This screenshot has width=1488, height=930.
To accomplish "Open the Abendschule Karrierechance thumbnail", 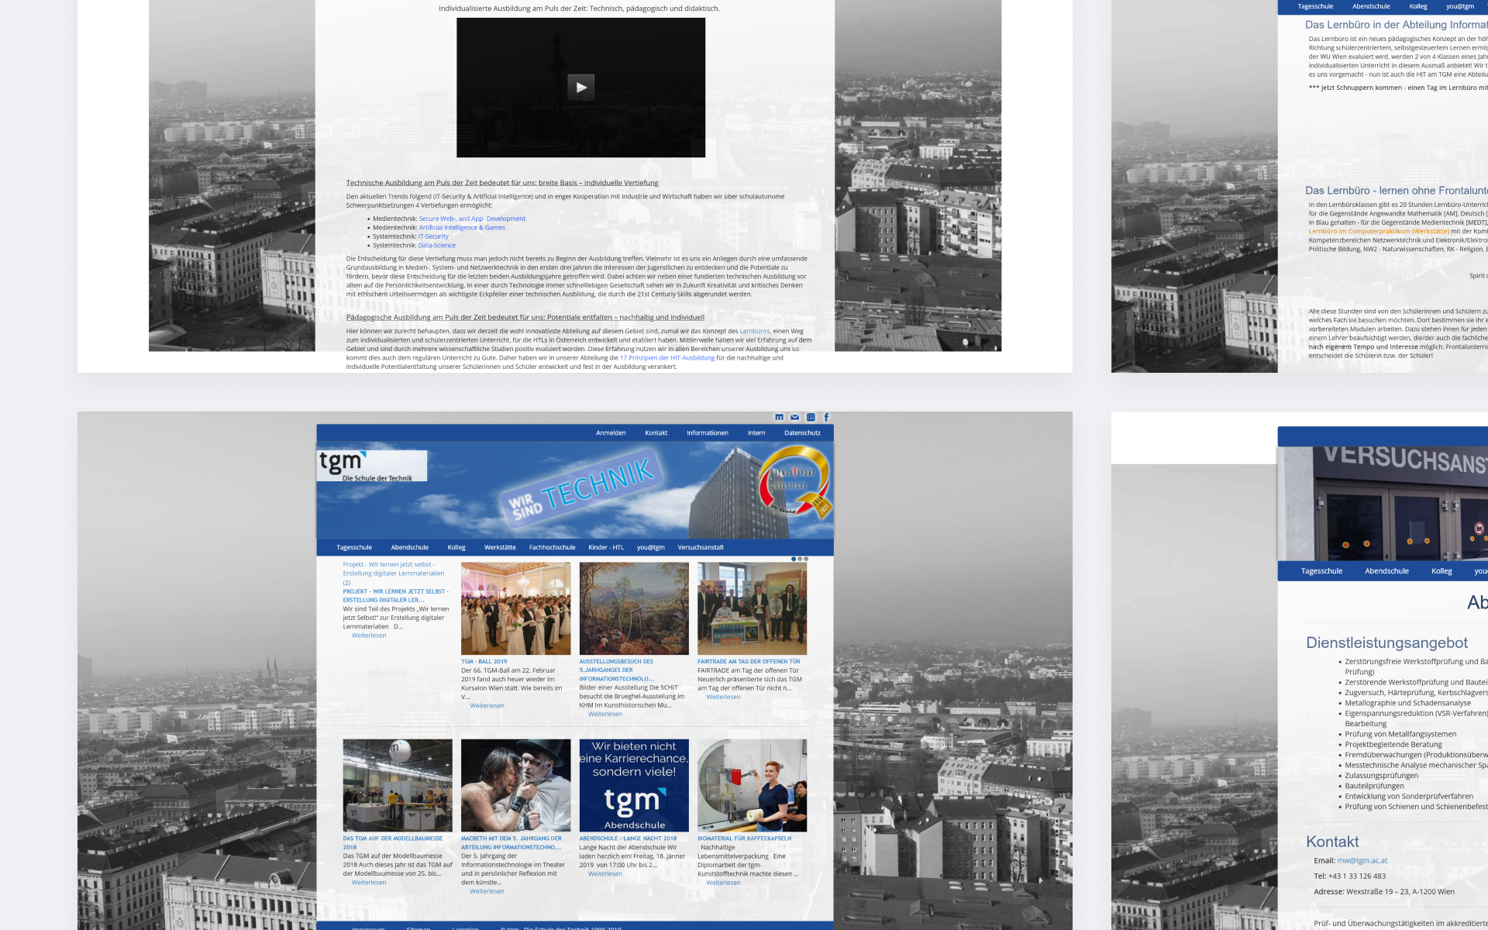I will click(x=633, y=785).
